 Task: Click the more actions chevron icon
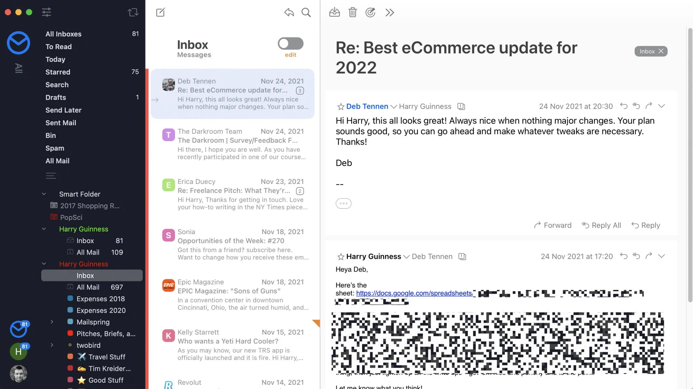[389, 12]
